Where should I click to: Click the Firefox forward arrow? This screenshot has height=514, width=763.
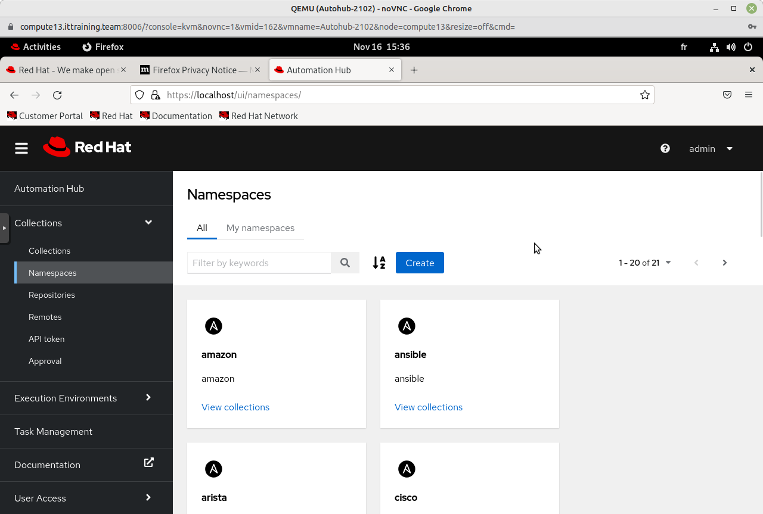pyautogui.click(x=36, y=95)
